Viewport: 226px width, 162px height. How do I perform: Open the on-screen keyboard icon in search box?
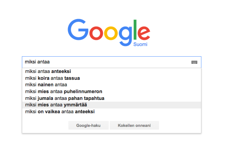pos(194,62)
